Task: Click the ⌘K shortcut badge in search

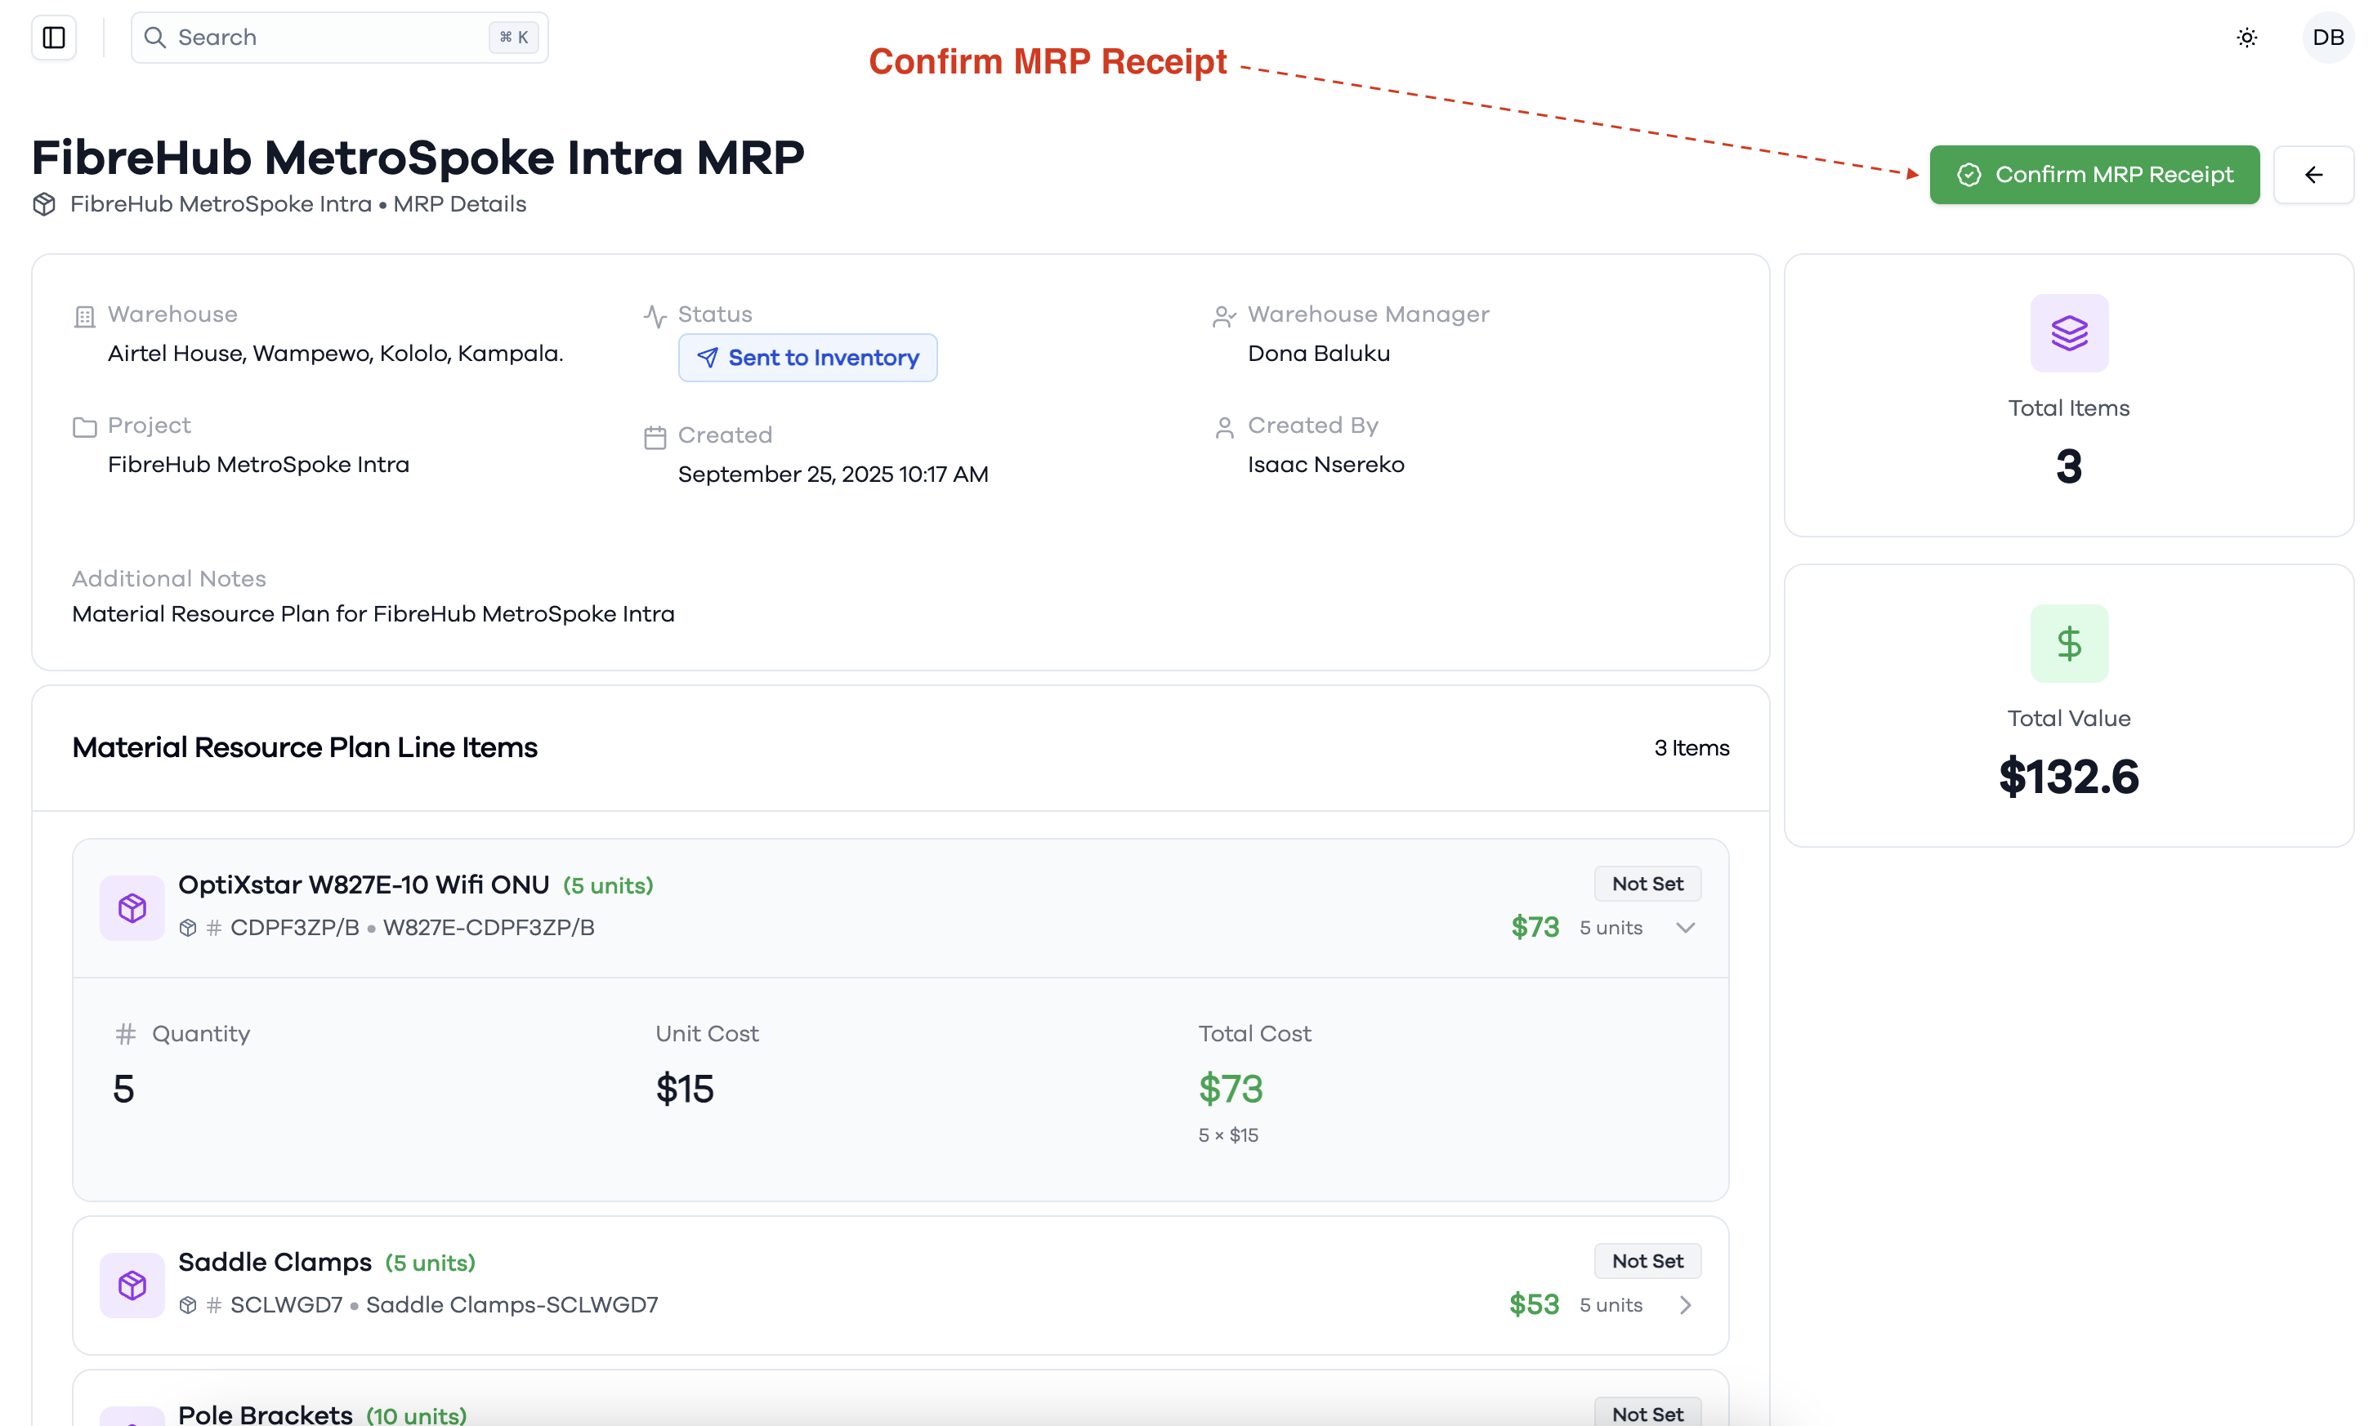Action: (x=513, y=38)
